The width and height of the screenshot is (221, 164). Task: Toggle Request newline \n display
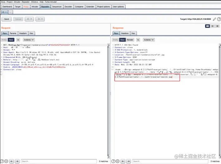click(18, 40)
